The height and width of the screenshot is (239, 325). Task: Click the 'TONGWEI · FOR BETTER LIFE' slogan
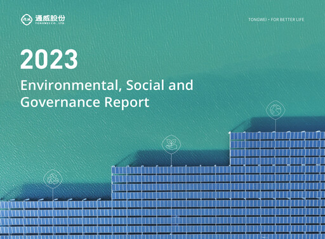tap(276, 20)
